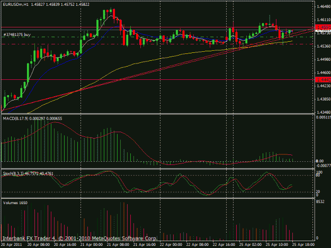Click the 21 Apr 16:00 time label
331x248 pixels.
(x=145, y=245)
